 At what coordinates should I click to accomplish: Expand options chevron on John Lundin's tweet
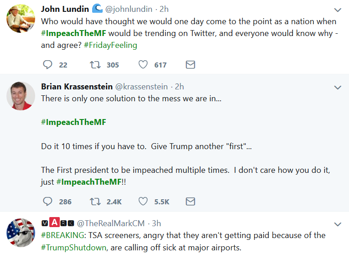pos(338,10)
